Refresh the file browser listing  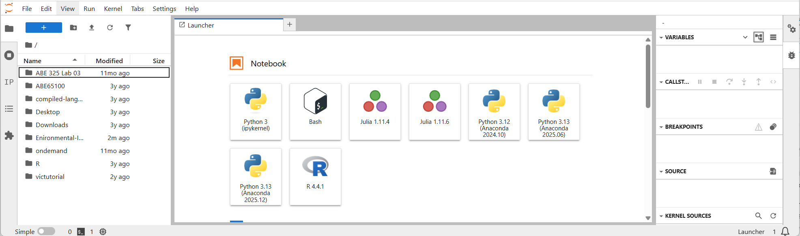(110, 28)
